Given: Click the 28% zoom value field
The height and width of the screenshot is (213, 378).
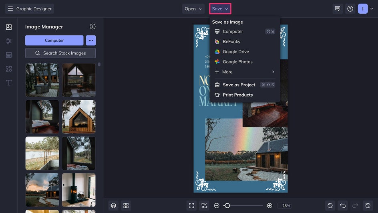Looking at the screenshot, I should (x=285, y=205).
